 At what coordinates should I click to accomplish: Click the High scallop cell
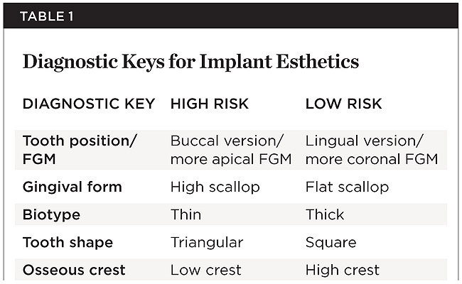[x=215, y=187]
